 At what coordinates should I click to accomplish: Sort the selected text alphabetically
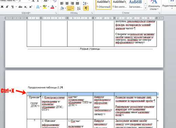click(79, 8)
